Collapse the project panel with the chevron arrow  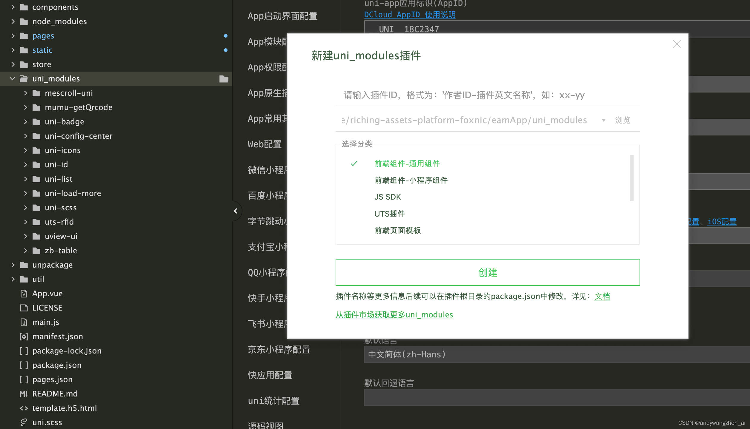tap(236, 211)
